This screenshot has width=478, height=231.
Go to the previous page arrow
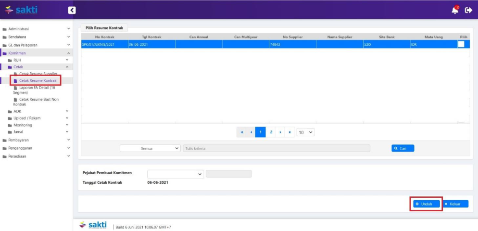coord(251,132)
